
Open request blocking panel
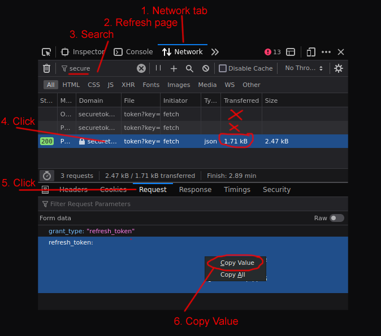(x=206, y=68)
